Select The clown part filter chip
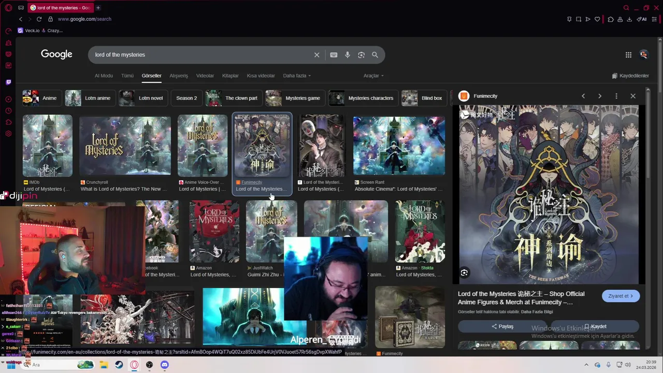Screen dimensions: 663x373 (233, 98)
